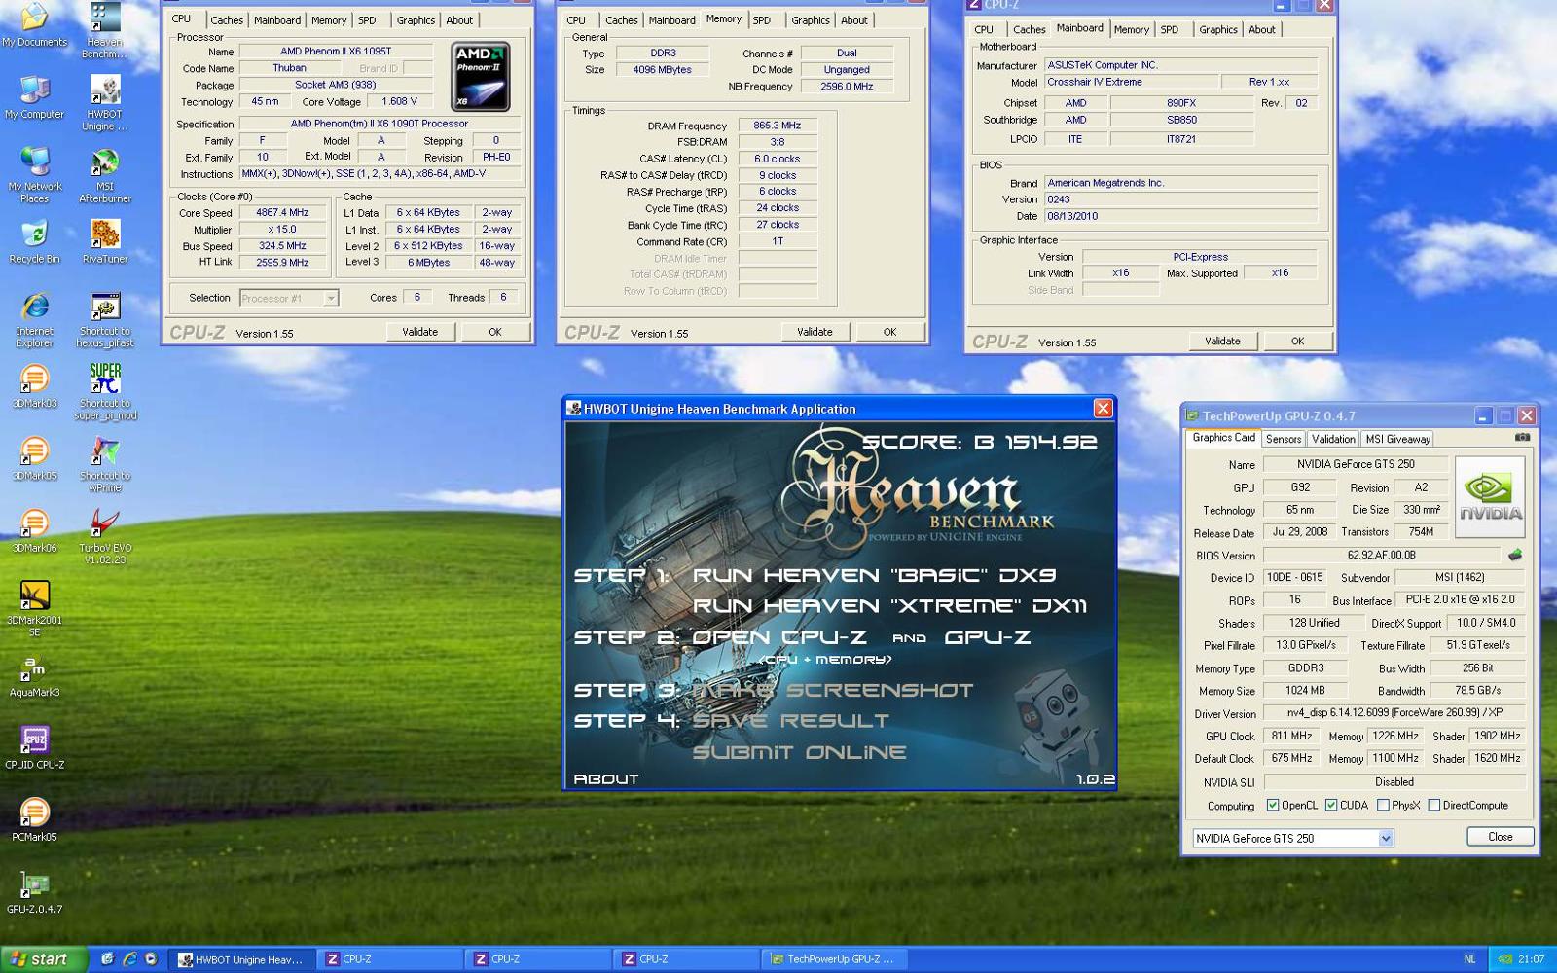Launch PCMark05 desktop icon
1557x973 pixels.
[x=34, y=819]
